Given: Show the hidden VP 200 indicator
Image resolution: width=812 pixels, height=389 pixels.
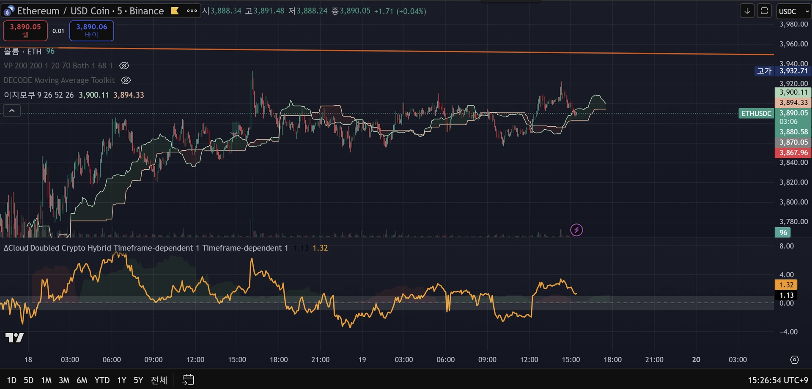Looking at the screenshot, I should [124, 66].
